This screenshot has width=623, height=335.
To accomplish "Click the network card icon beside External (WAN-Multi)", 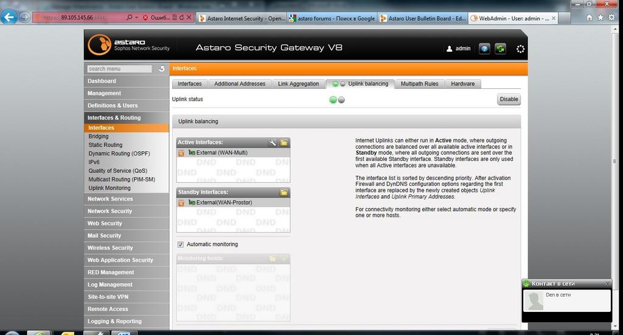I will (x=192, y=152).
